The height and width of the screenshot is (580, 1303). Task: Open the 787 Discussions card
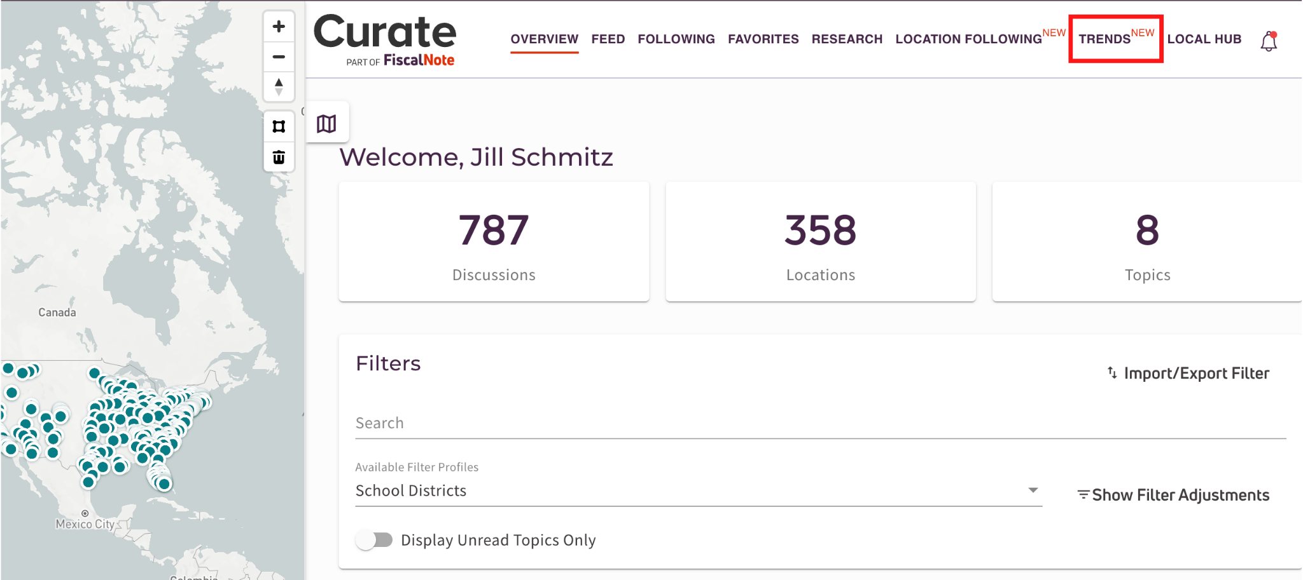pyautogui.click(x=494, y=242)
